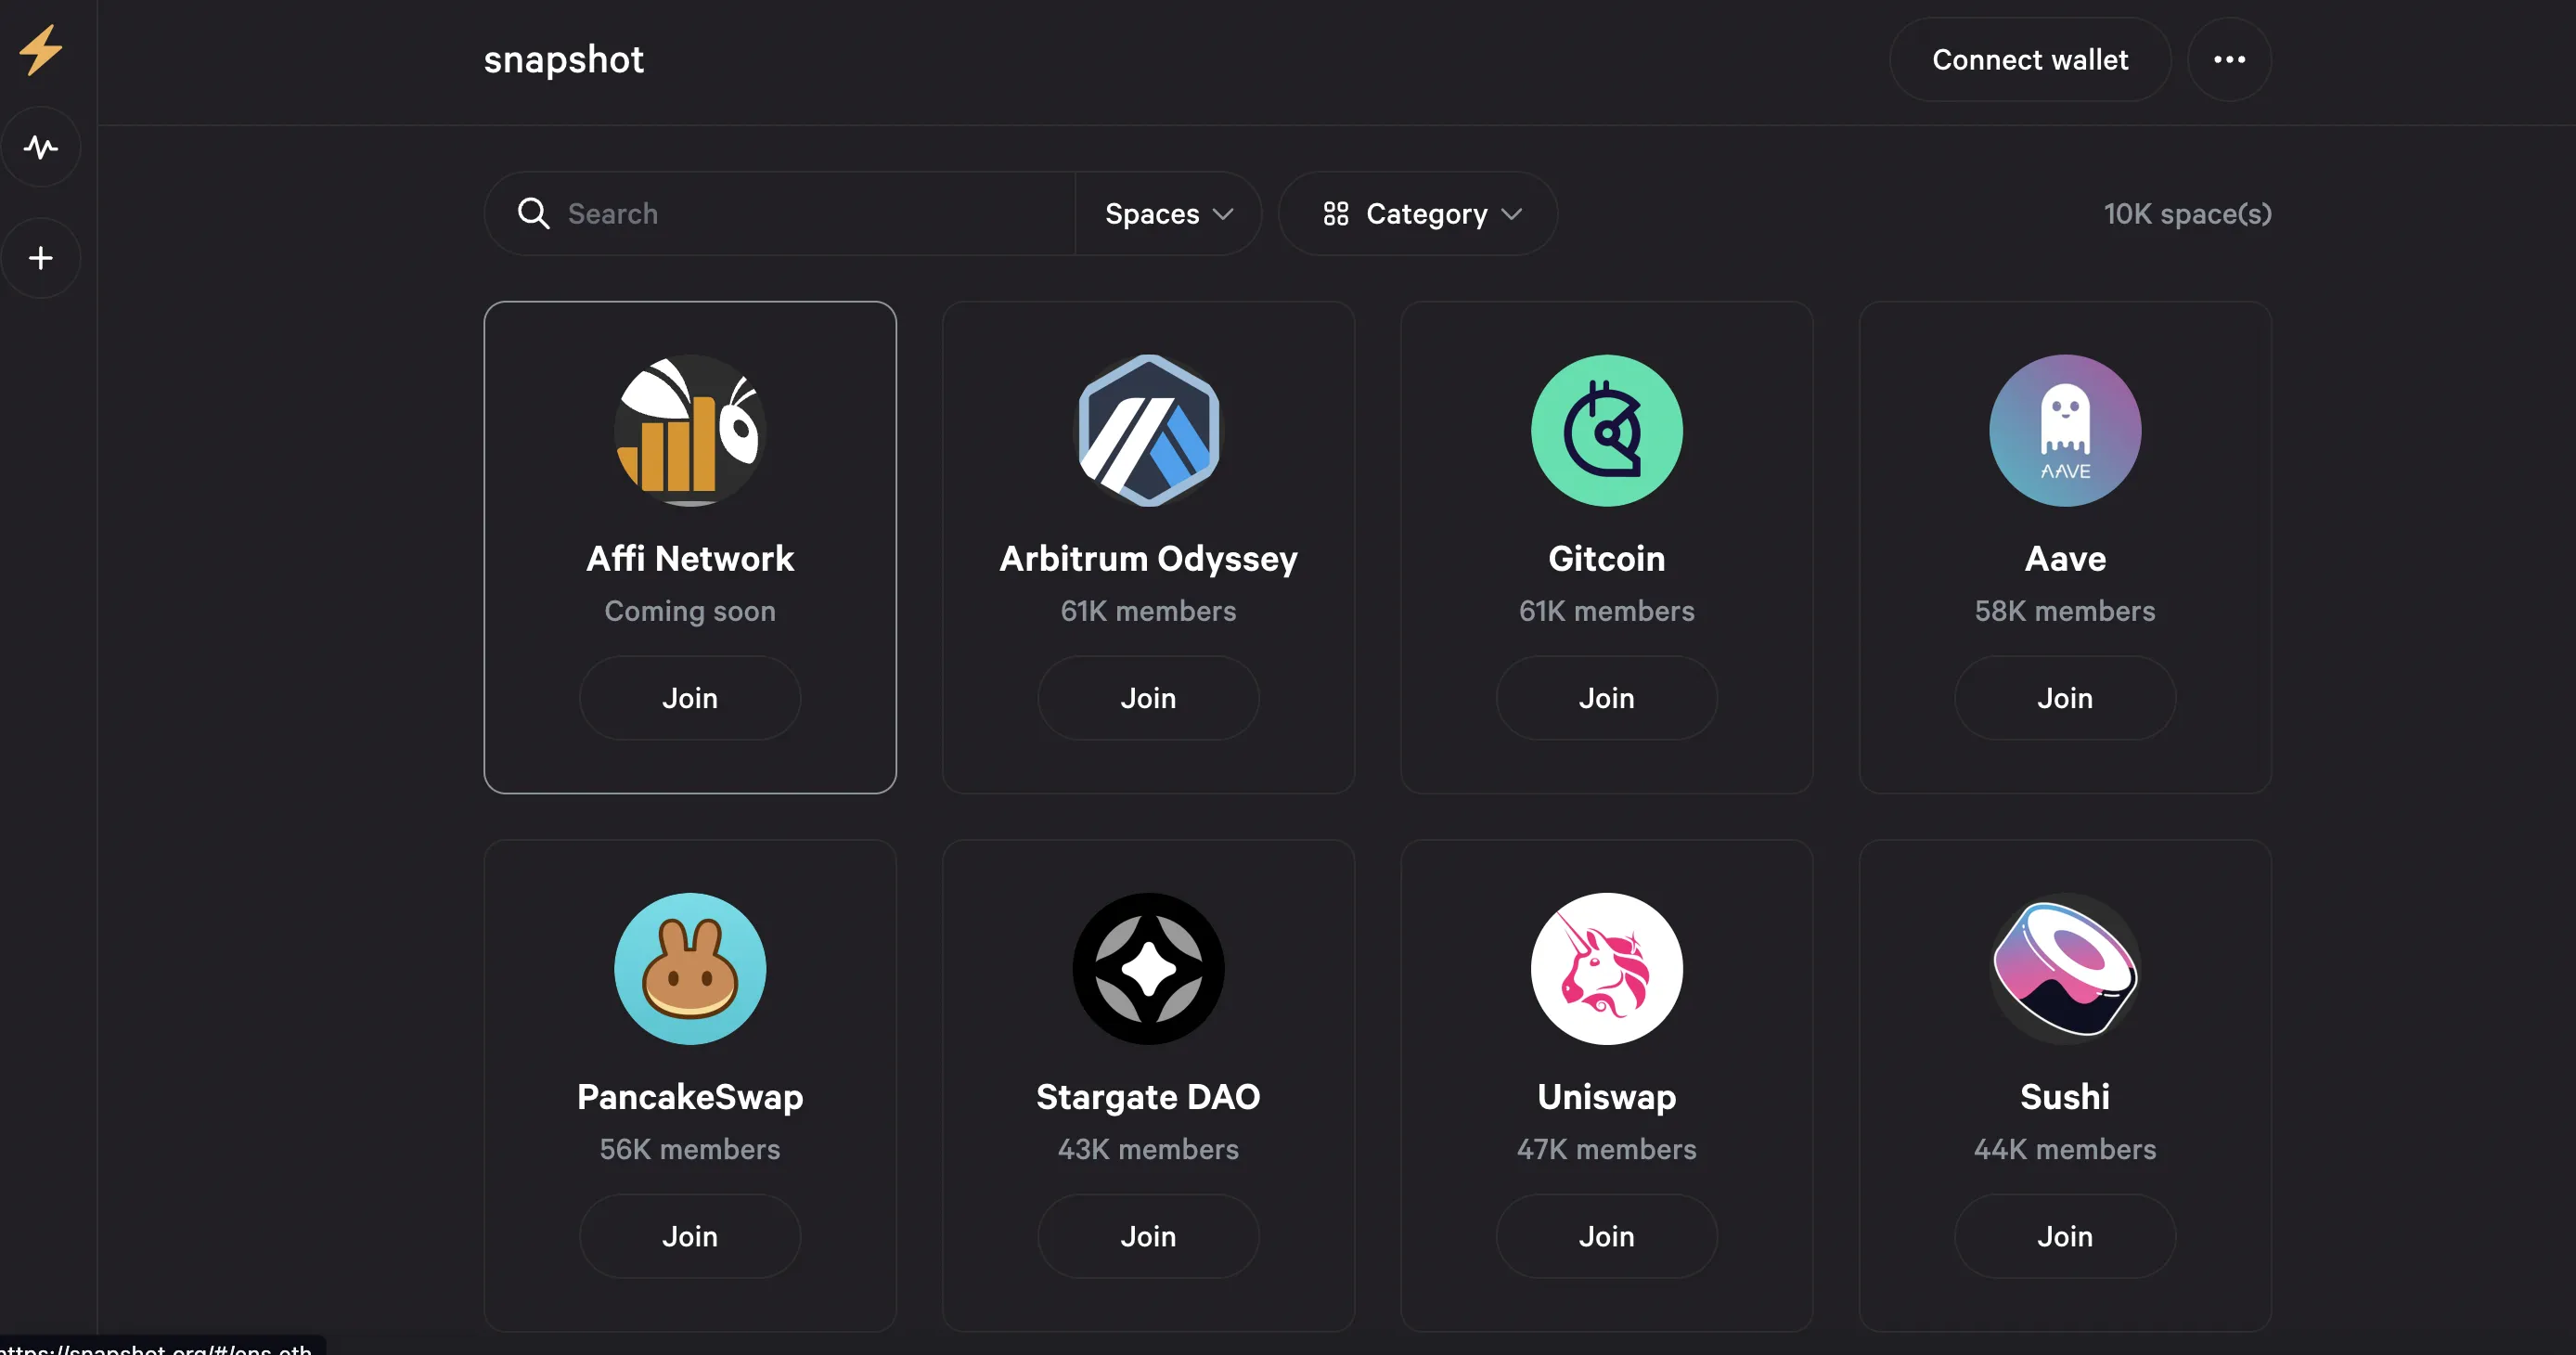The image size is (2576, 1355).
Task: Click the Category grid icon
Action: tap(1335, 213)
